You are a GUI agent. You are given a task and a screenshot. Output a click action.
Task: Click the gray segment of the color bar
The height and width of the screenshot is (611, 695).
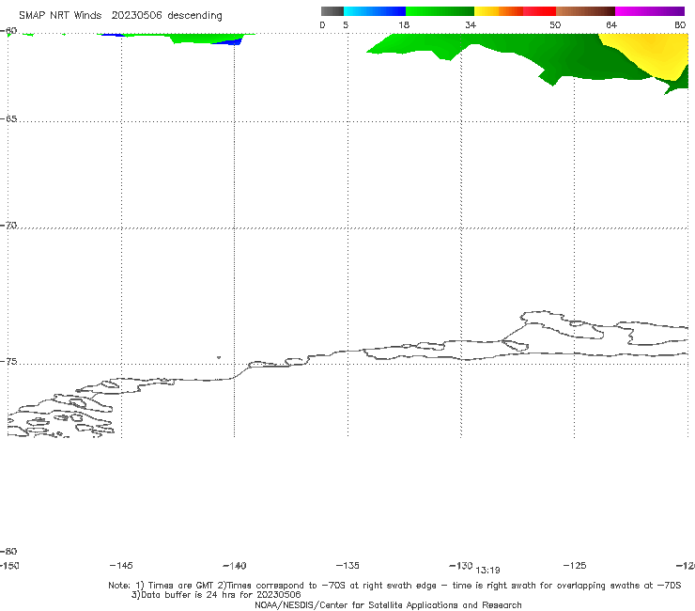pos(332,11)
